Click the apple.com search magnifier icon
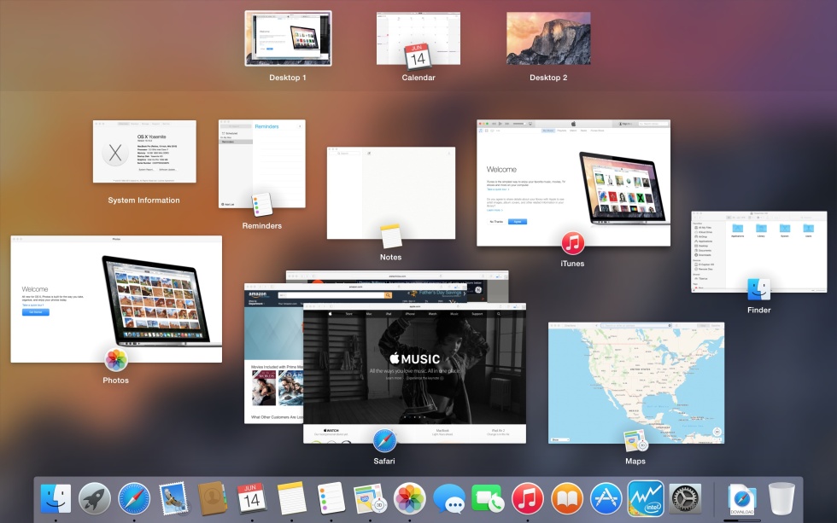 [x=499, y=314]
